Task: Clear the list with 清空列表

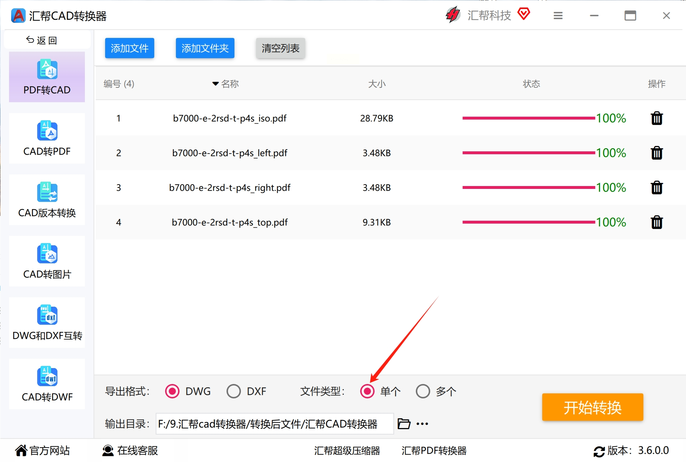Action: click(281, 48)
